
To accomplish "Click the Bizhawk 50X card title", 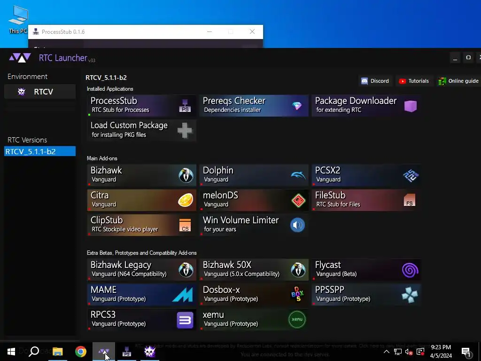I will 227,265.
